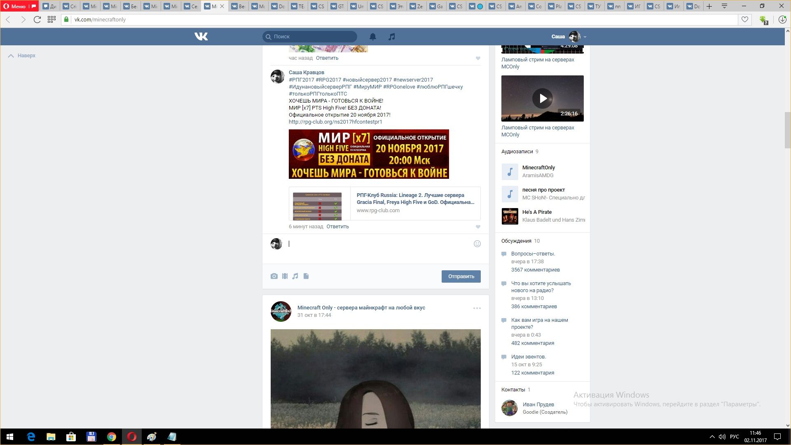The width and height of the screenshot is (791, 445).
Task: Like Саша Кравцов's comment from 6 minutes ago
Action: [478, 227]
